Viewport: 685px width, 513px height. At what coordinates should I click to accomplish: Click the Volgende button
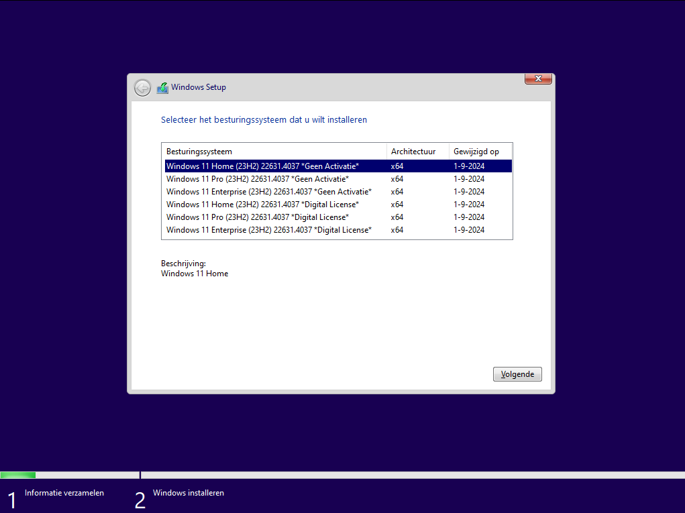pos(517,374)
